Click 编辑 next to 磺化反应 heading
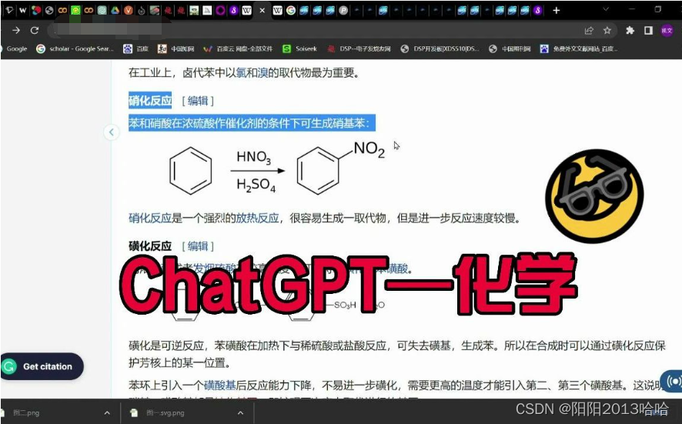 click(198, 246)
